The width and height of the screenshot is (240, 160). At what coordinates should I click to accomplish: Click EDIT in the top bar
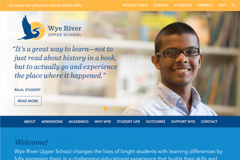tap(222, 5)
